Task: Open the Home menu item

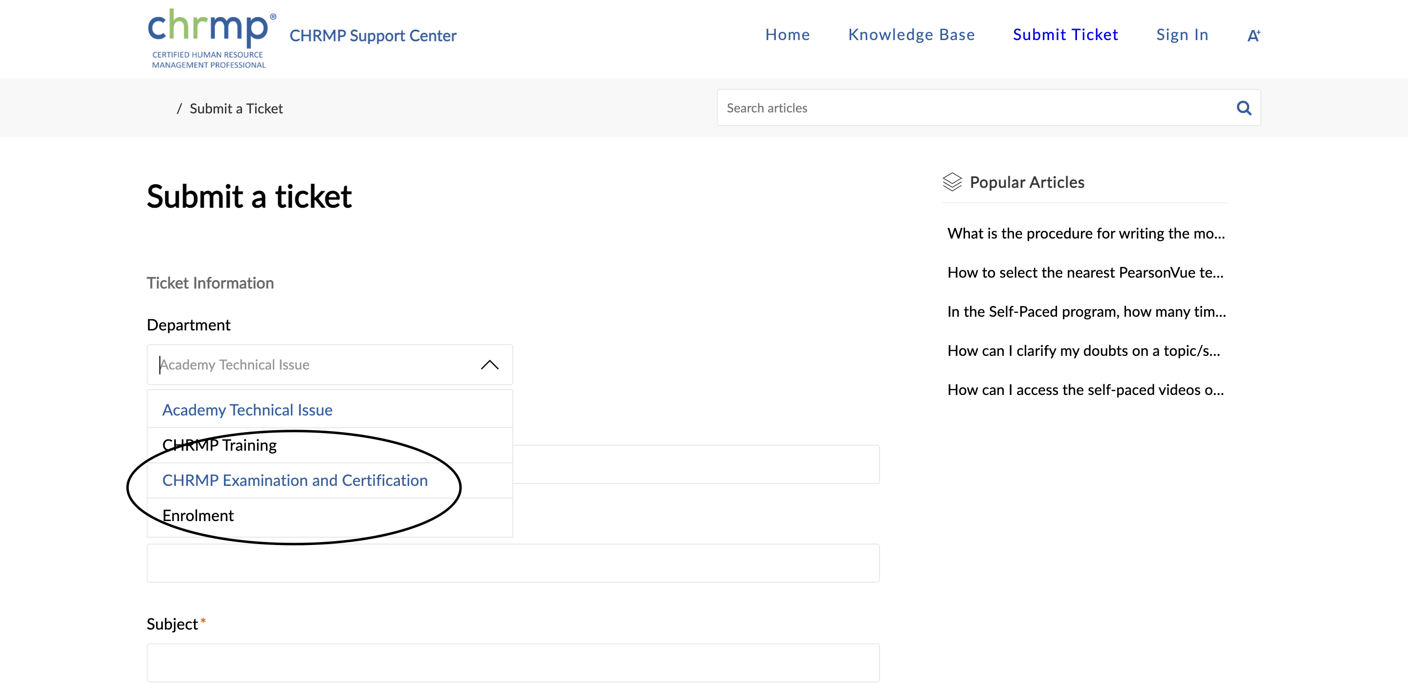Action: (787, 35)
